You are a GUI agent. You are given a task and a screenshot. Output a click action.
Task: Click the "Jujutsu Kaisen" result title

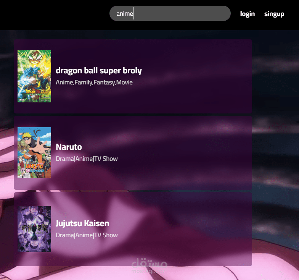point(82,223)
